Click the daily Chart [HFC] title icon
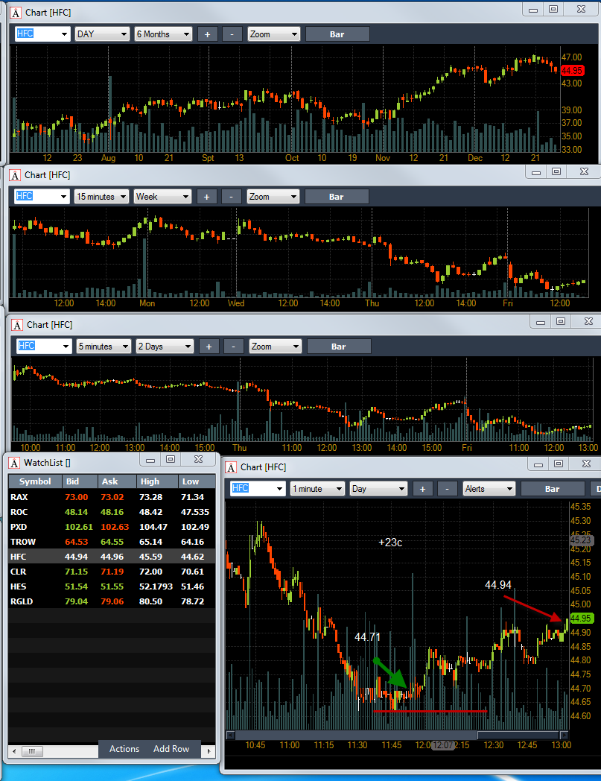Screen dimensions: 601x781 16,13
